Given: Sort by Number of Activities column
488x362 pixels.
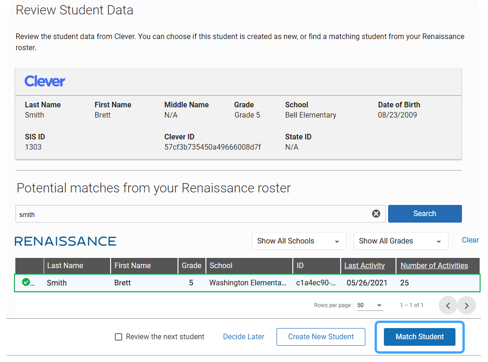Looking at the screenshot, I should coord(434,265).
